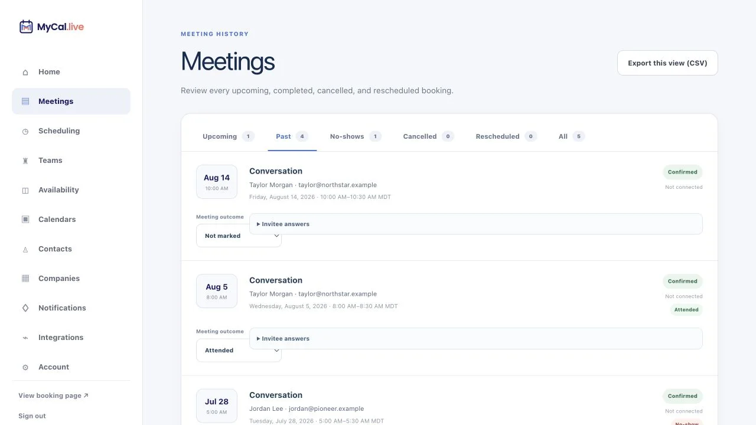Click the Aug 5 date badge
The height and width of the screenshot is (425, 756).
pyautogui.click(x=217, y=291)
